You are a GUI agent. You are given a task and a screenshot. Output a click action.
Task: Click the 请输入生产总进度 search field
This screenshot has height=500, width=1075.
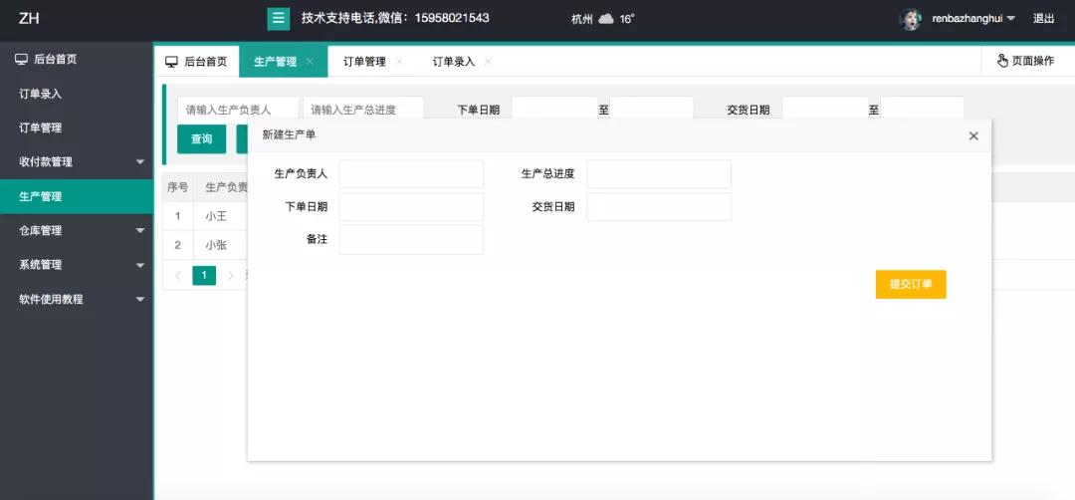363,109
